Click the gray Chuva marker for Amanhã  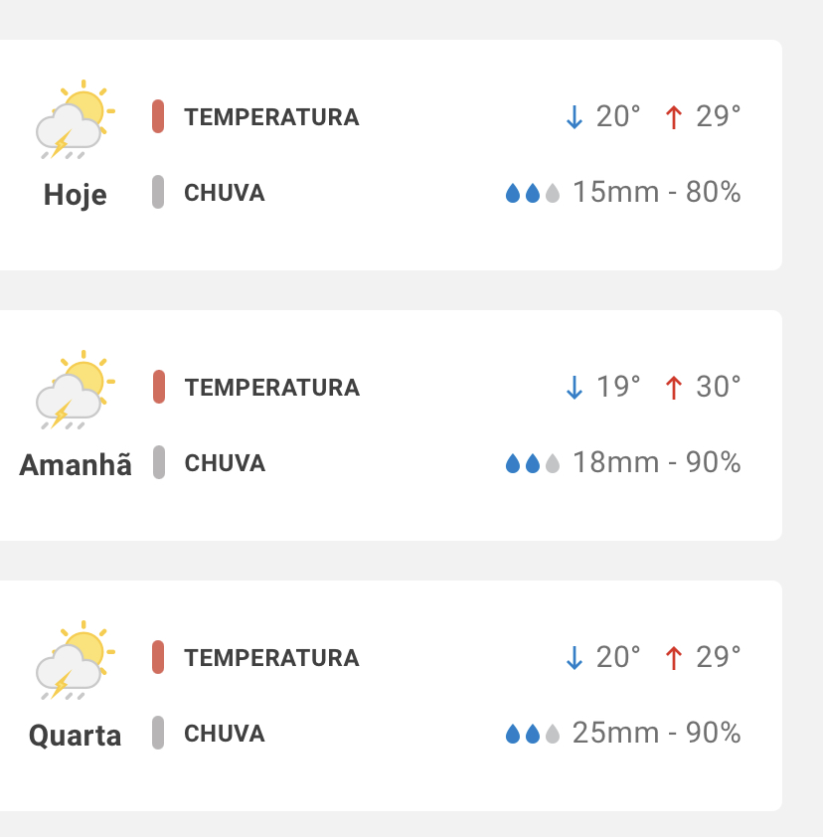click(x=158, y=462)
